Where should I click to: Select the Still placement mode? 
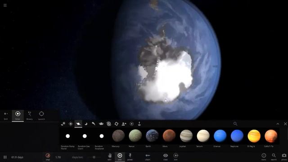tap(6, 116)
